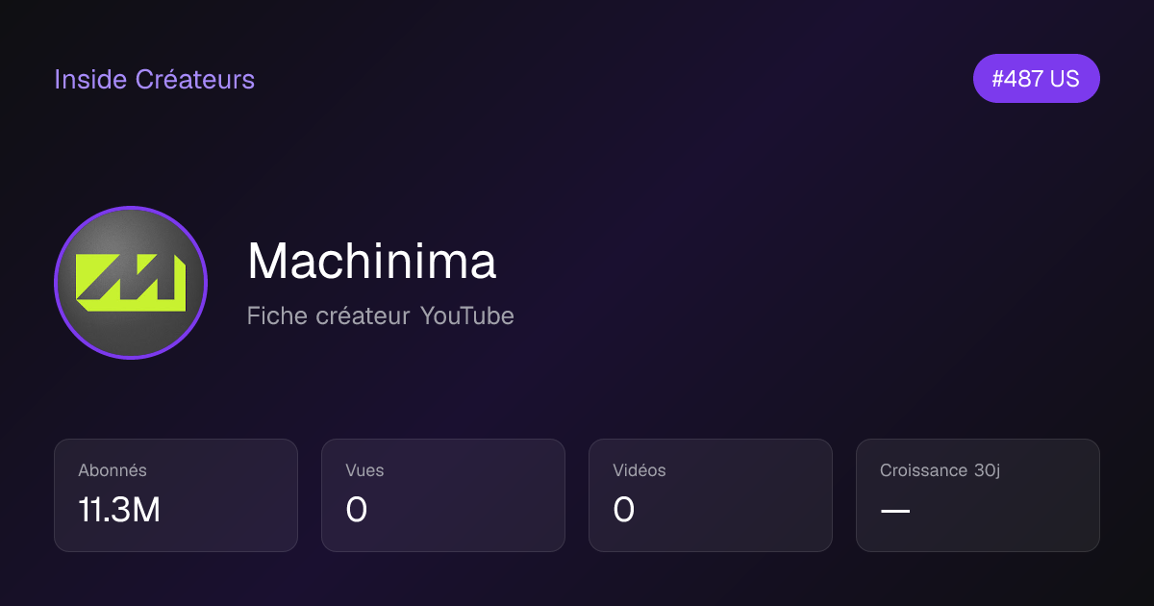1154x606 pixels.
Task: Open the Croissance 30j stat card
Action: point(978,495)
